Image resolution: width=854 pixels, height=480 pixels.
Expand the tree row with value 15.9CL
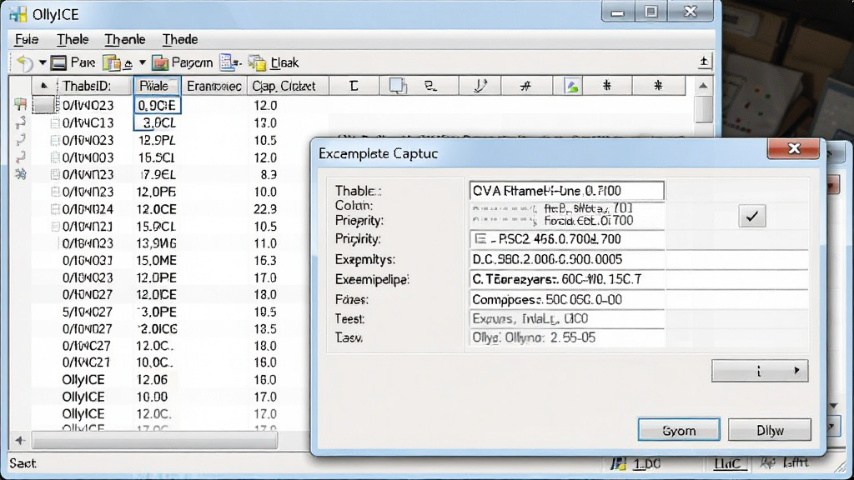tap(55, 226)
